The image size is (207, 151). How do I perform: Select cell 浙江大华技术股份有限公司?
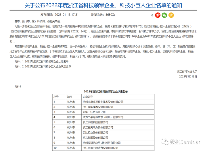[118, 107]
